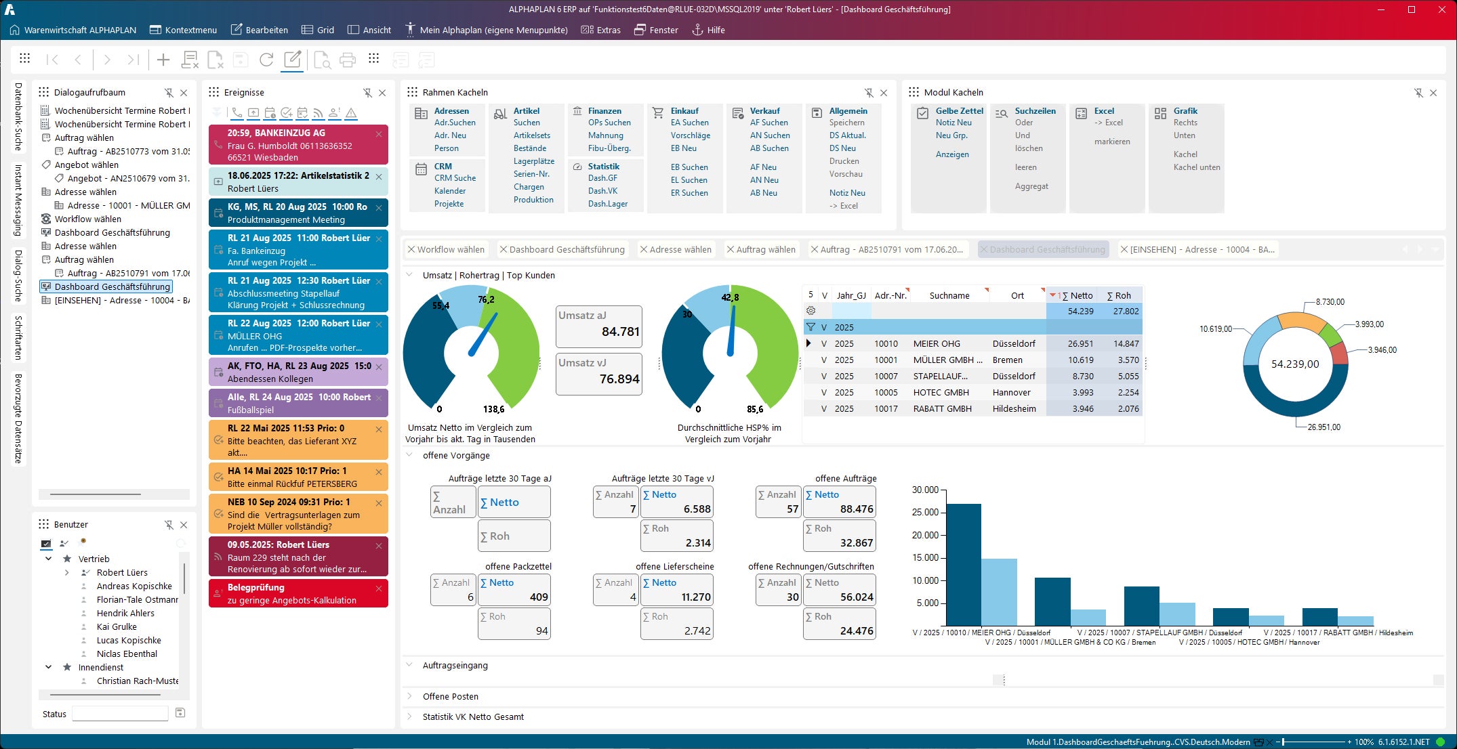Click the print icon in the toolbar
1457x749 pixels.
point(348,60)
